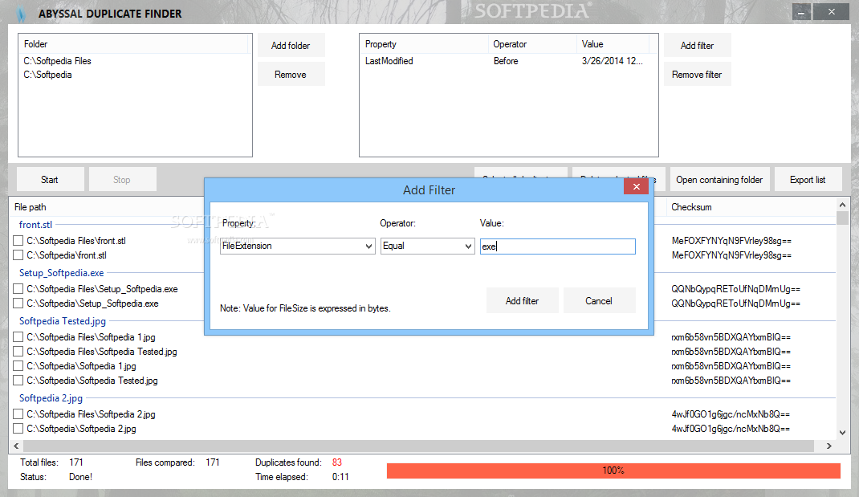
Task: Tick checkbox for C:\Softpedia Files\front.stl
Action: coord(18,241)
